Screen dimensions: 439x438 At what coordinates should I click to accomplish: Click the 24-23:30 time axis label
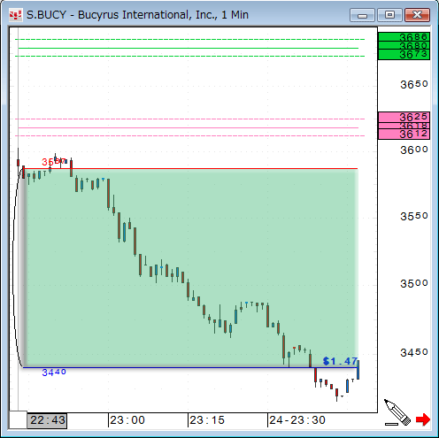(x=297, y=420)
